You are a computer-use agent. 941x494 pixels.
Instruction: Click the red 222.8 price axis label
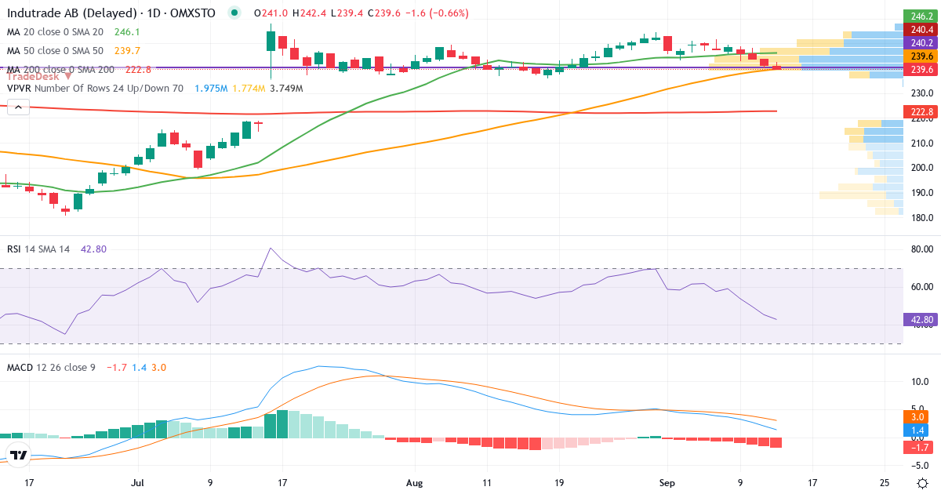pos(919,111)
